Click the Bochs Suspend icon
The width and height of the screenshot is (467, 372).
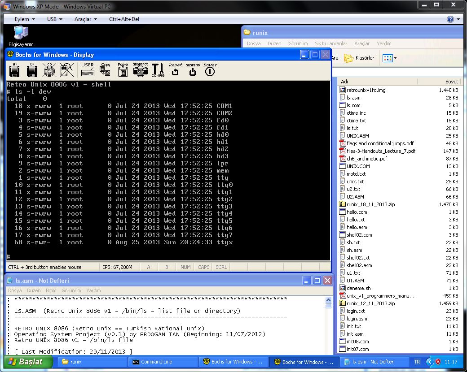click(x=193, y=70)
